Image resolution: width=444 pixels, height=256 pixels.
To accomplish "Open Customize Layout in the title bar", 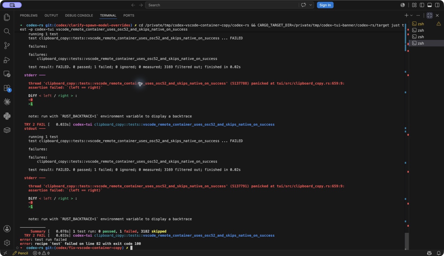I will coord(414,5).
